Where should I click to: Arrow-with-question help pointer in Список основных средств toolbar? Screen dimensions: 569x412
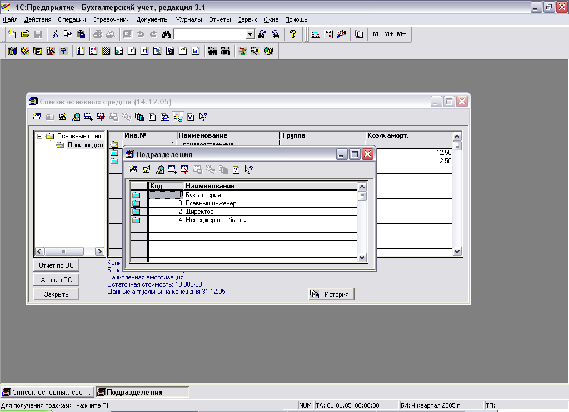(x=203, y=117)
